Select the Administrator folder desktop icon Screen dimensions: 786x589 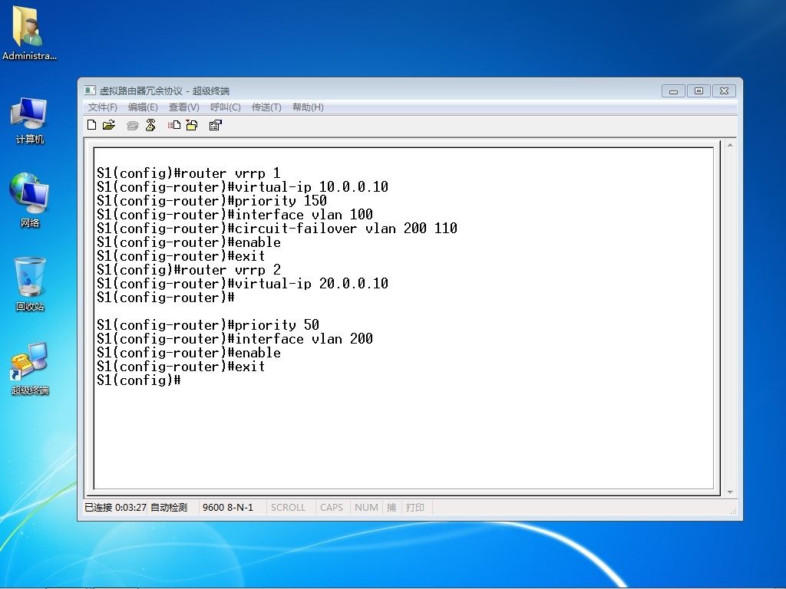[x=29, y=33]
